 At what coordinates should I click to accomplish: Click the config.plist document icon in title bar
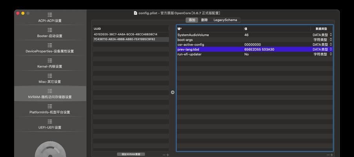tap(135, 13)
